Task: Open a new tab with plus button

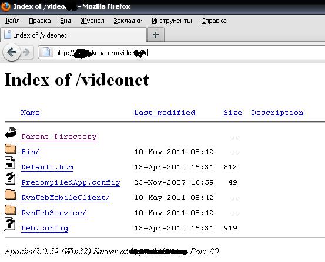Action: click(x=156, y=35)
